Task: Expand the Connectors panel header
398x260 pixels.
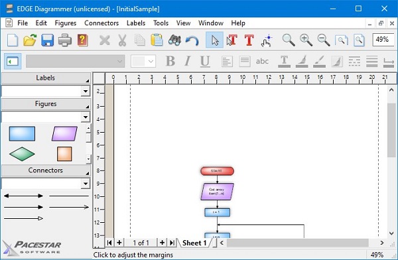Action: 46,170
